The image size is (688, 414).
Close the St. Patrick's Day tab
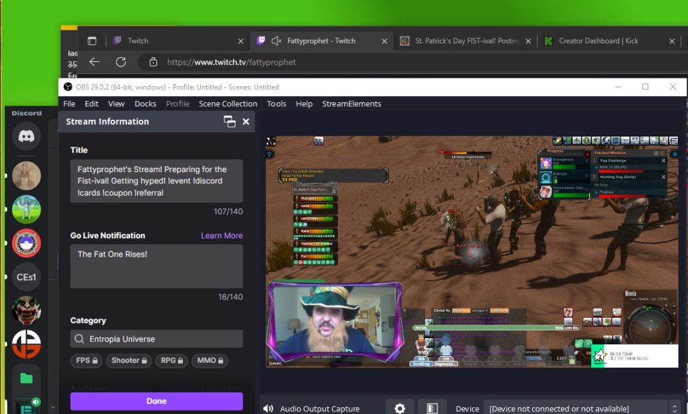(x=528, y=41)
